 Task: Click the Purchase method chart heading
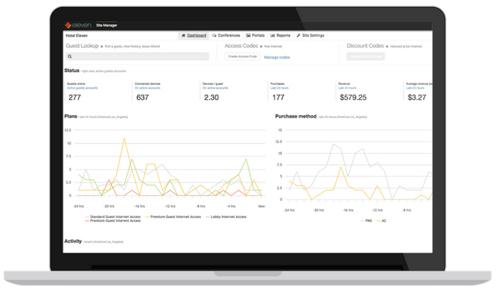[x=296, y=117]
